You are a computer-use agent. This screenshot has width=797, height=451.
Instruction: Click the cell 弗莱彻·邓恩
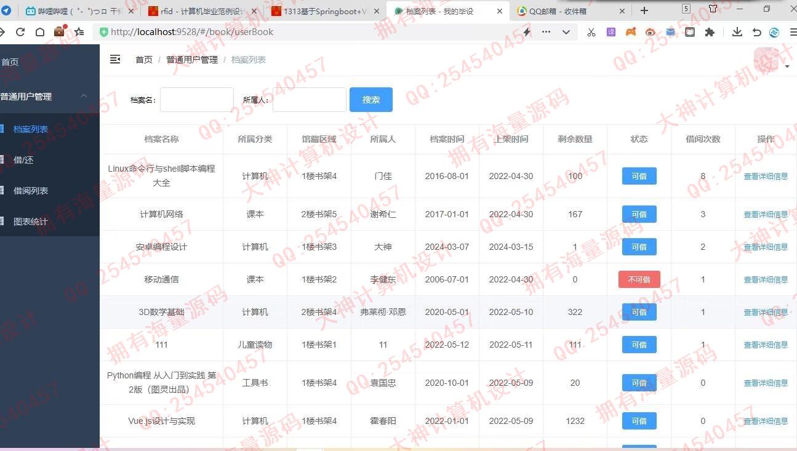[x=383, y=312]
